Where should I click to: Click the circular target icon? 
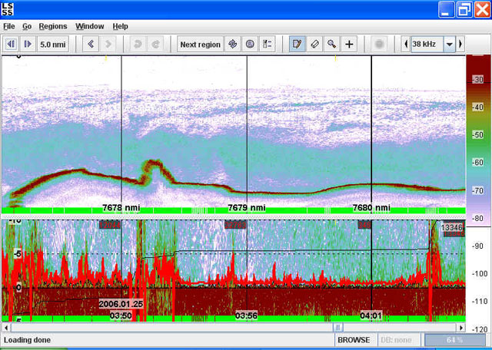(x=250, y=45)
